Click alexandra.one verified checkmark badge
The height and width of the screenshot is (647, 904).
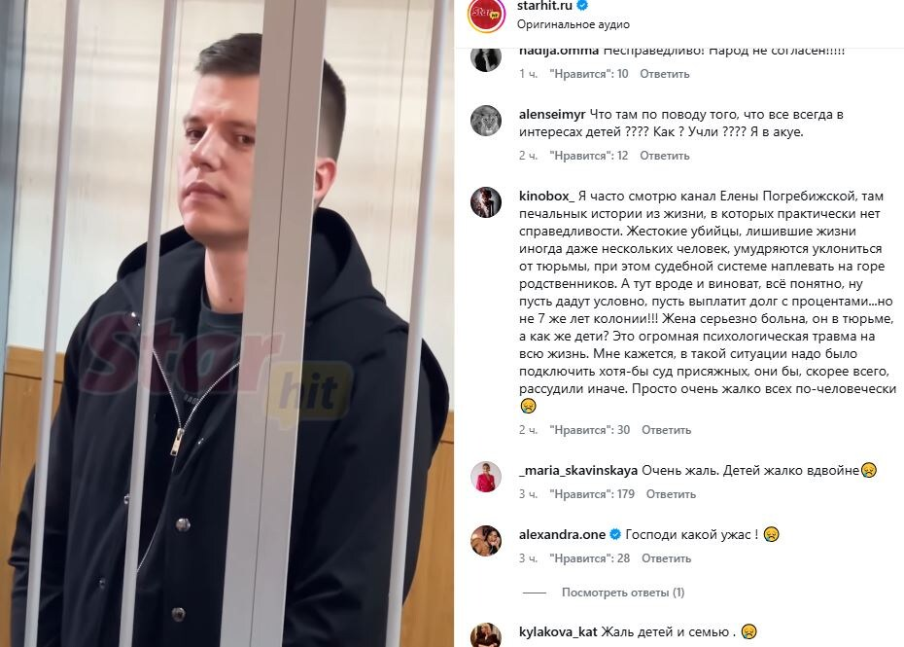click(x=615, y=534)
